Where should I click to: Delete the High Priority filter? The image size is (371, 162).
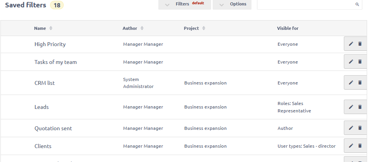(x=360, y=44)
